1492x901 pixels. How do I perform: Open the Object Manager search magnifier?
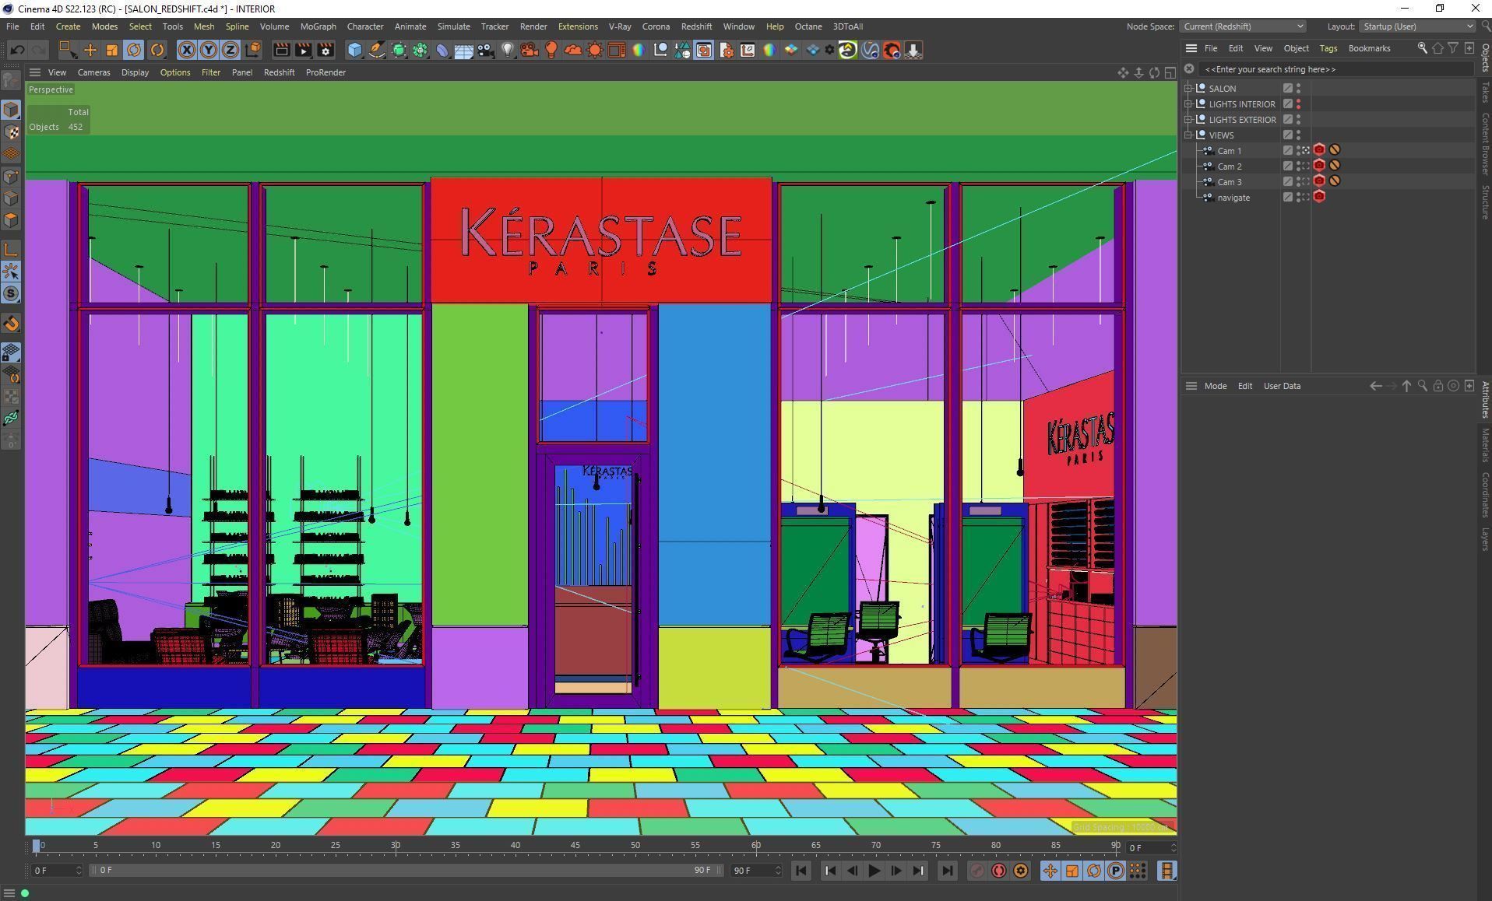coord(1422,48)
